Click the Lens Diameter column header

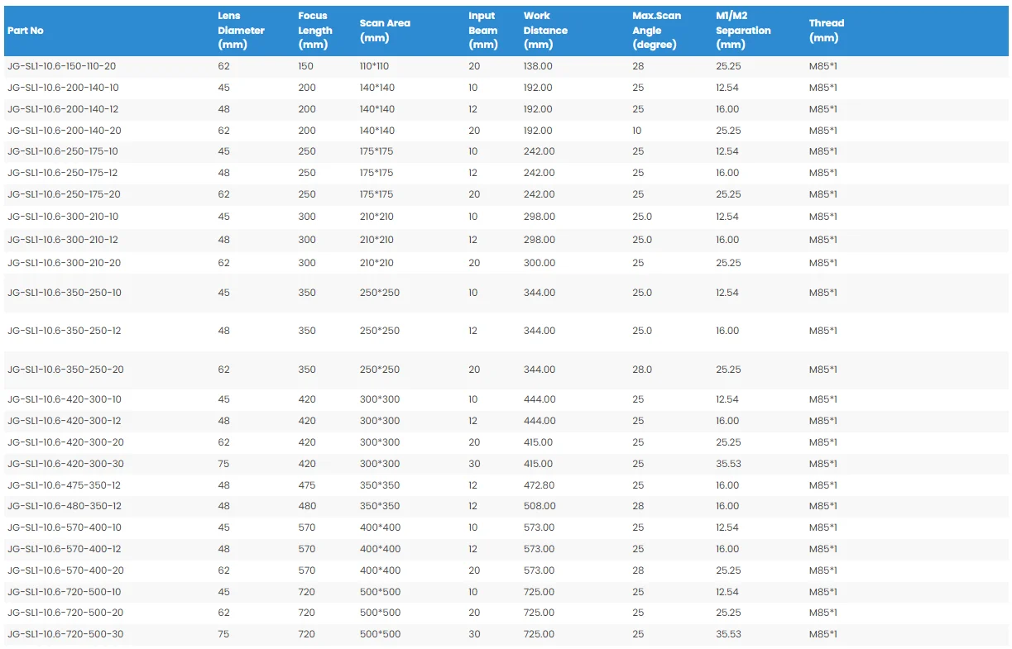[241, 31]
